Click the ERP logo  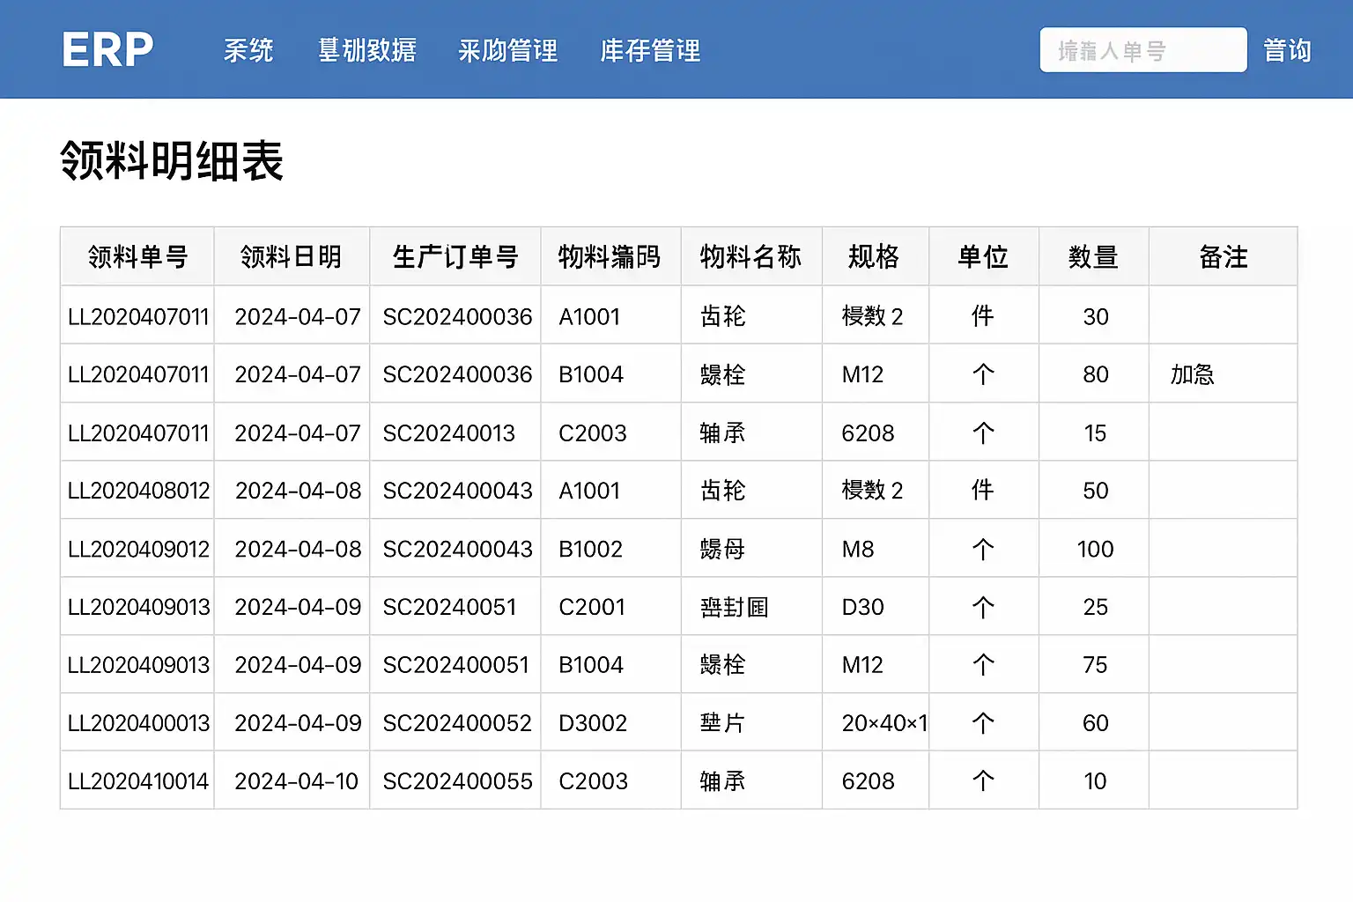107,50
